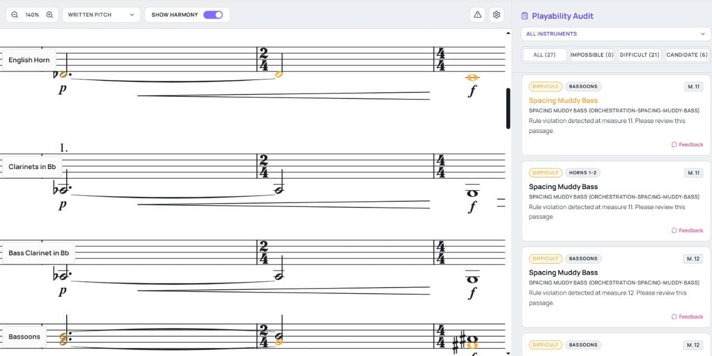Click Feedback link on Horns 1-2 card
The height and width of the screenshot is (356, 712).
tap(688, 230)
